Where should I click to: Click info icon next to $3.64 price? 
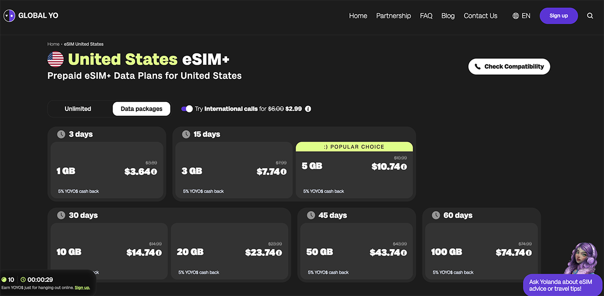[x=154, y=172]
